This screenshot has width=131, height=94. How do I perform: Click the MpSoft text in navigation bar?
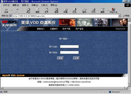(121, 29)
